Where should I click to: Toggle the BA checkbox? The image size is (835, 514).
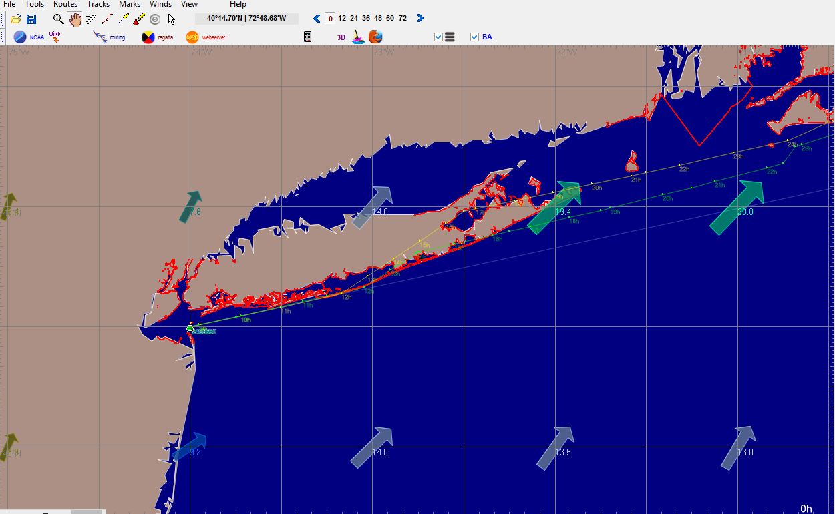(474, 37)
